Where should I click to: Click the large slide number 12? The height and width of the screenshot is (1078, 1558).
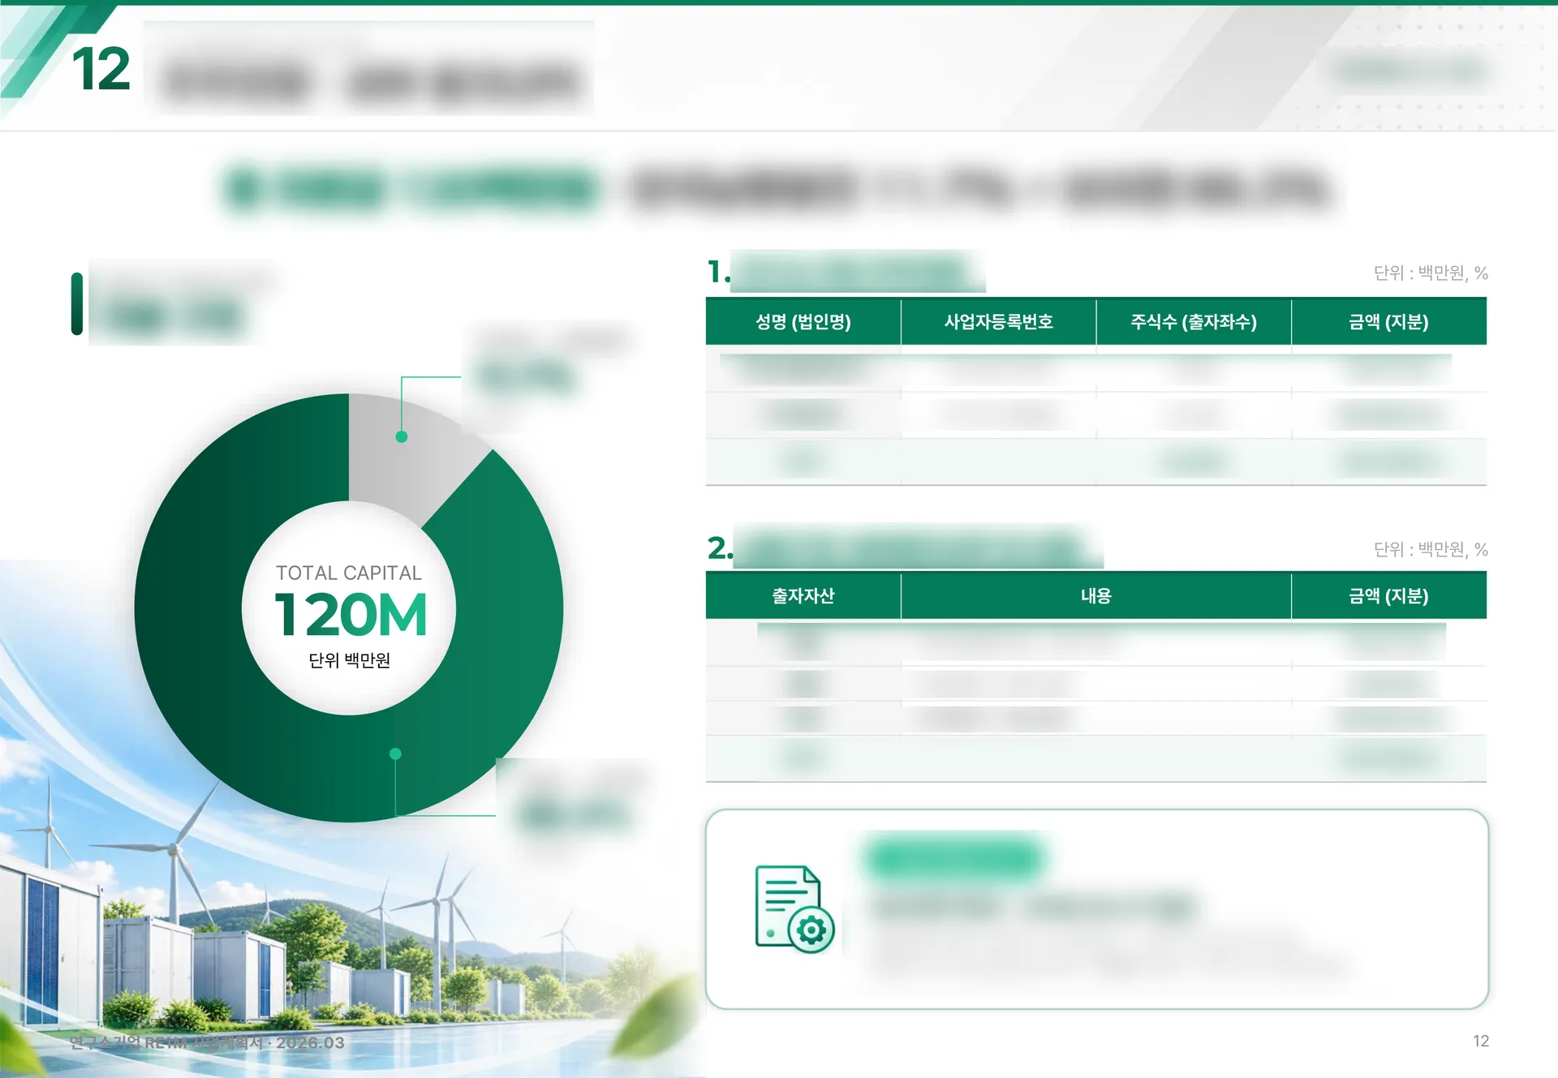(x=101, y=69)
